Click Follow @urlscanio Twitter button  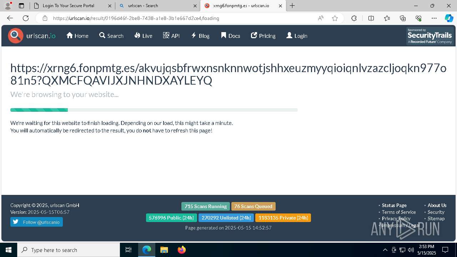point(36,222)
